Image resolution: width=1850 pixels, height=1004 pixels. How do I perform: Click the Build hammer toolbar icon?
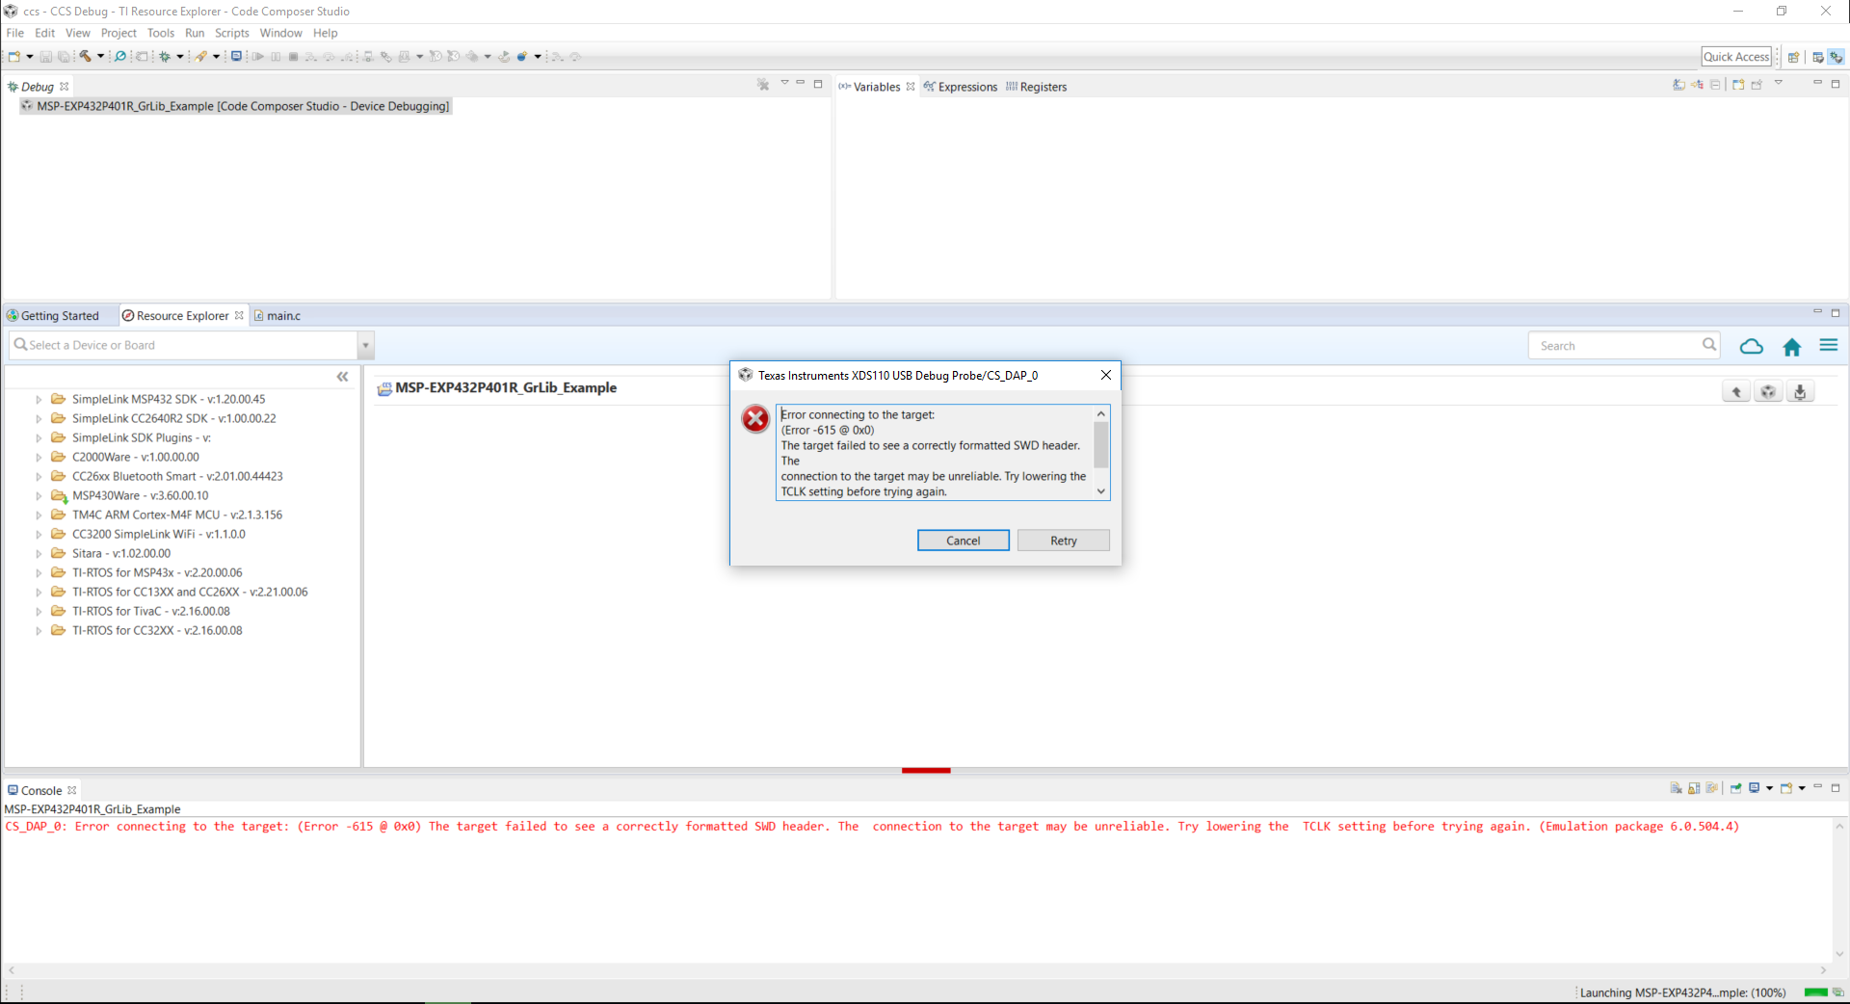85,57
